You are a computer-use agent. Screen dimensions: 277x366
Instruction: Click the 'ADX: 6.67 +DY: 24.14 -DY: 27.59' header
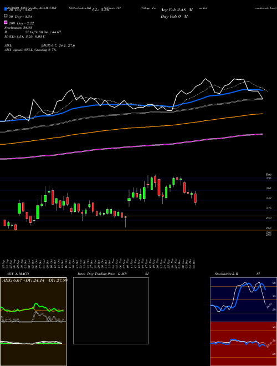35,280
